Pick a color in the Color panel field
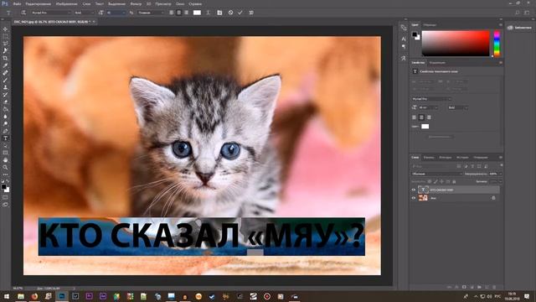Screen dimensions: 536x302 456,44
